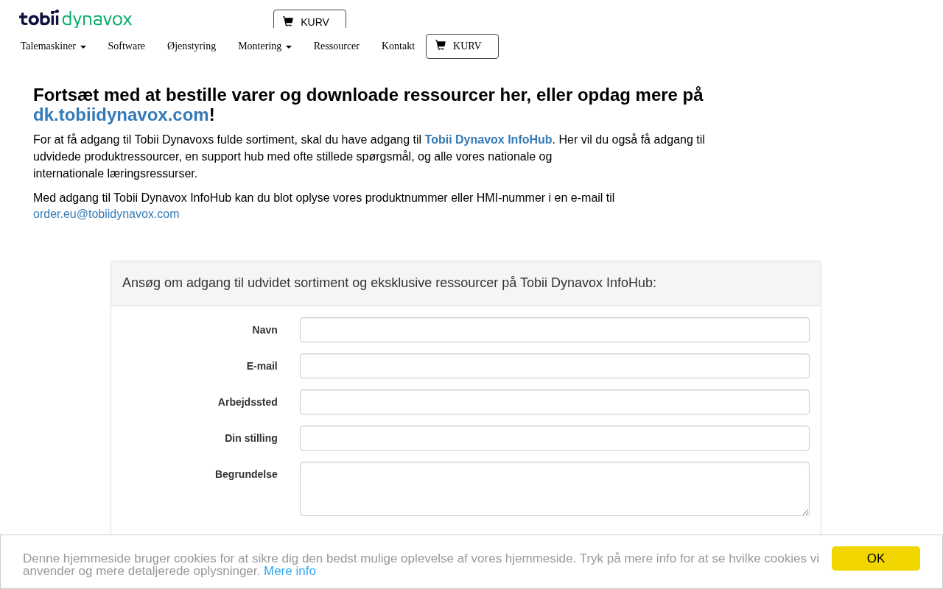Click the Tobii Dynavox logo
This screenshot has height=589, width=943.
[75, 19]
